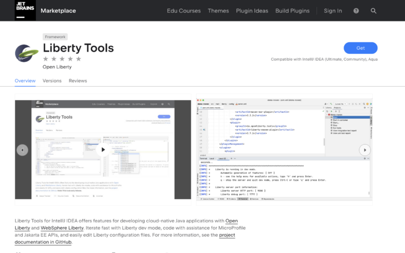Open Build Plugins in the navigation bar
This screenshot has height=253, width=405.
click(292, 11)
